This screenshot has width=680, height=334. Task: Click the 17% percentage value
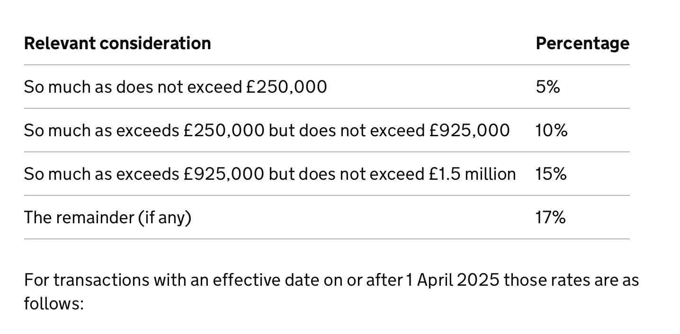550,218
